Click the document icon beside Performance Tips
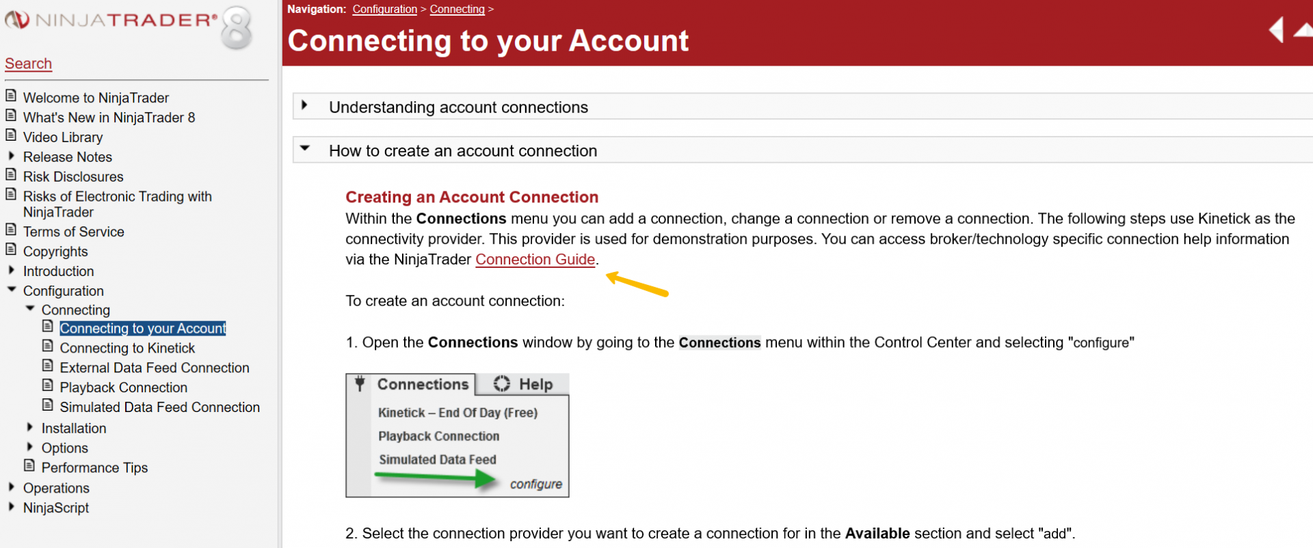The height and width of the screenshot is (548, 1313). coord(29,466)
